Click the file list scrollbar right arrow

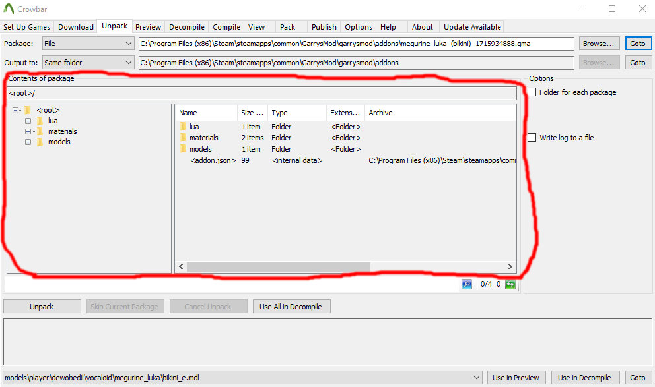510,266
